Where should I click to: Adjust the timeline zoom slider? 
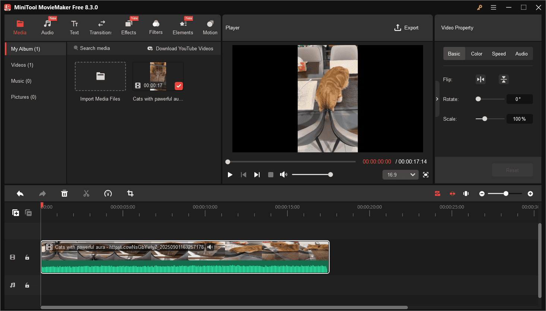point(505,194)
